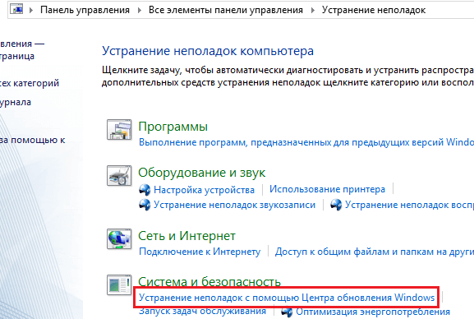
Task: Open Запуск задач обслуживания link
Action: [202, 311]
